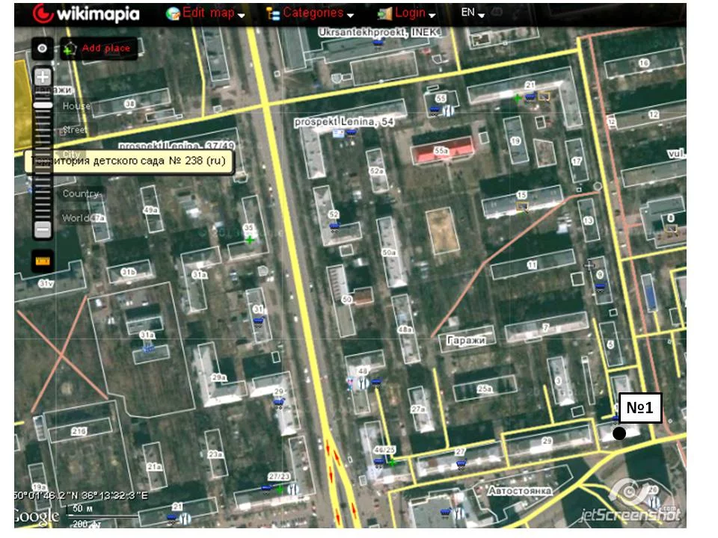Click the sandy playground area near 50a
Screen dimensions: 718x538
click(x=442, y=231)
